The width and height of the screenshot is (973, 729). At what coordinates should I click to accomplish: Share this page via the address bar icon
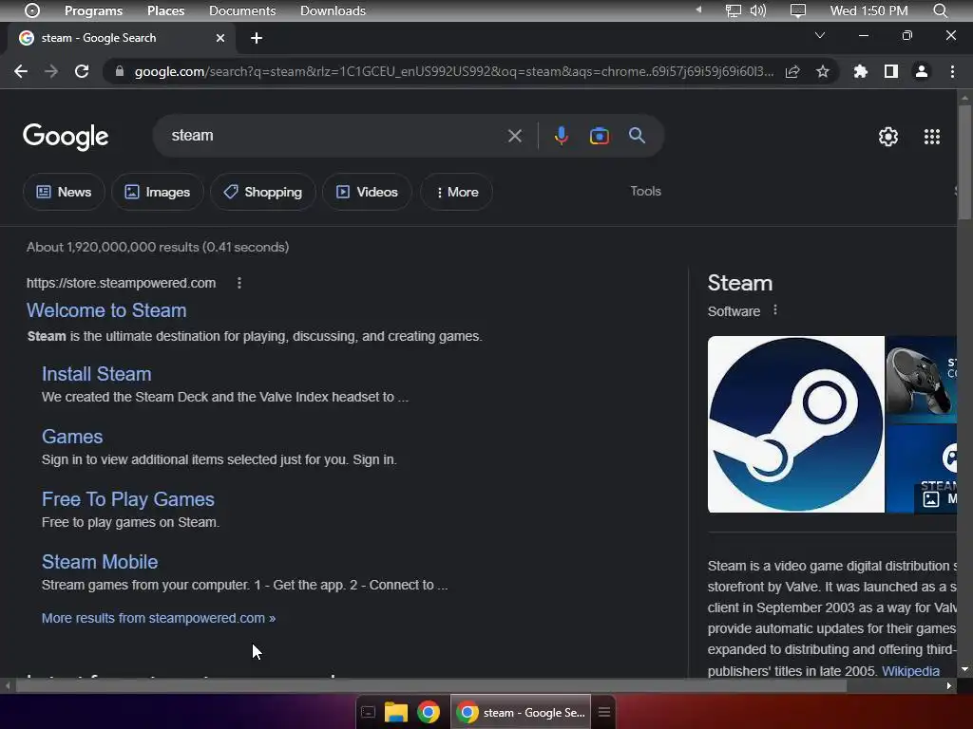(x=792, y=71)
